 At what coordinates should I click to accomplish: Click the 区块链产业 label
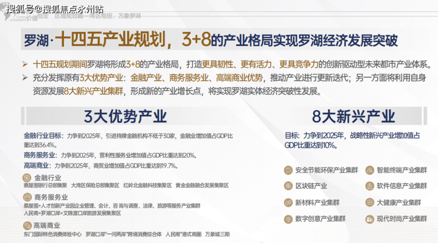pos(311,186)
